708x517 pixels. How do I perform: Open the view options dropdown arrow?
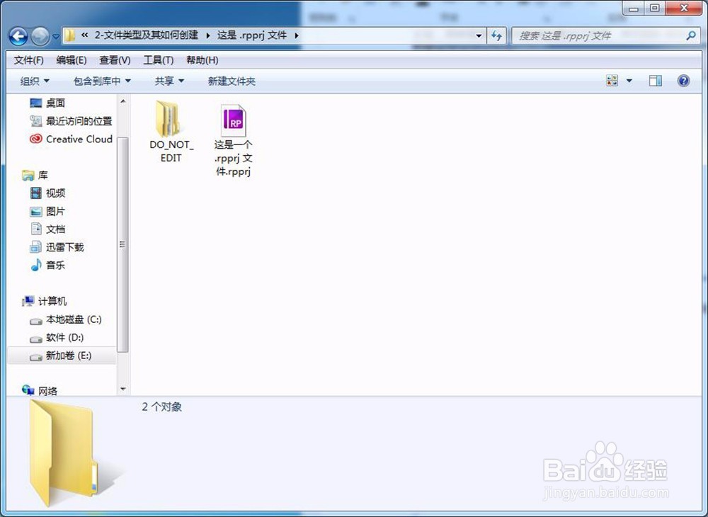tap(629, 81)
